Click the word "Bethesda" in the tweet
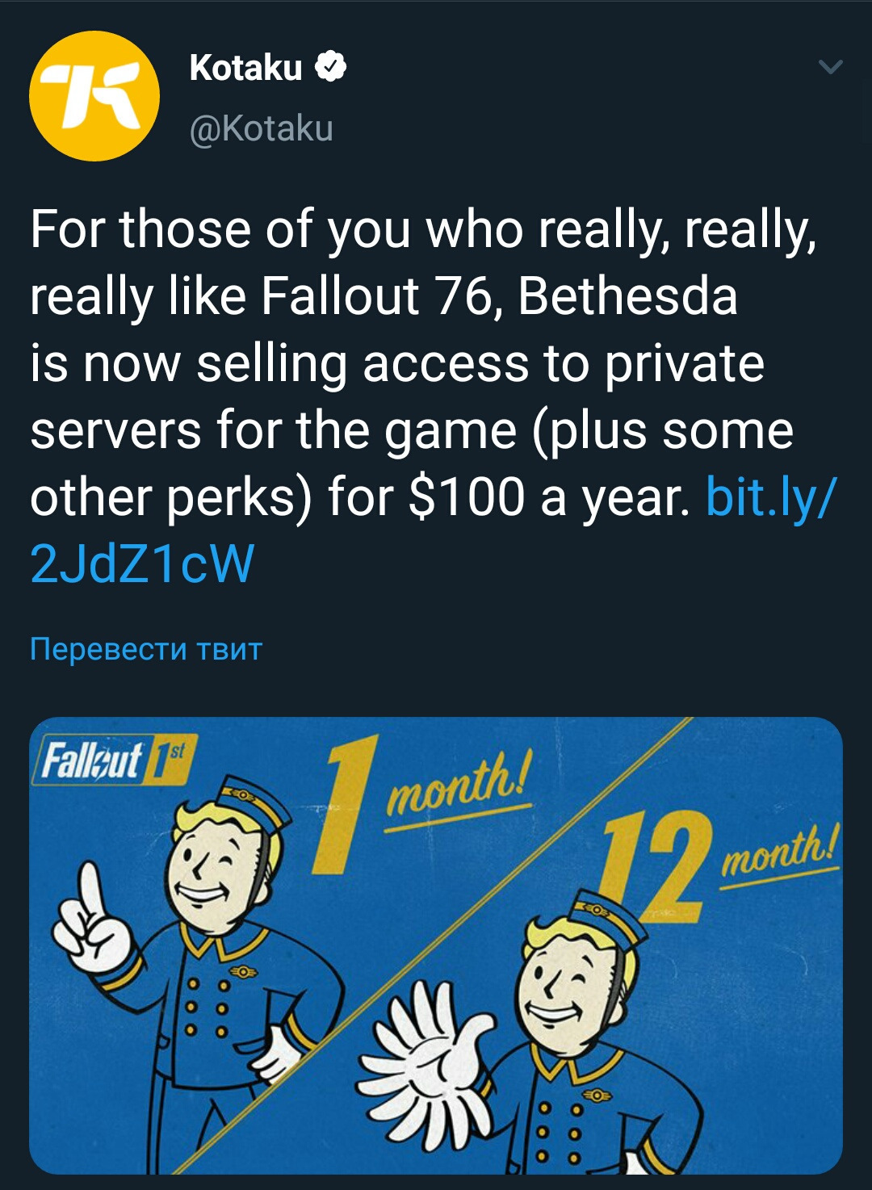The image size is (872, 1190). [627, 296]
